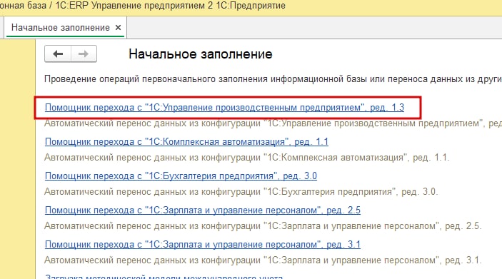Click the 1C:ERP Управление предприятием 2 window title

click(x=143, y=6)
